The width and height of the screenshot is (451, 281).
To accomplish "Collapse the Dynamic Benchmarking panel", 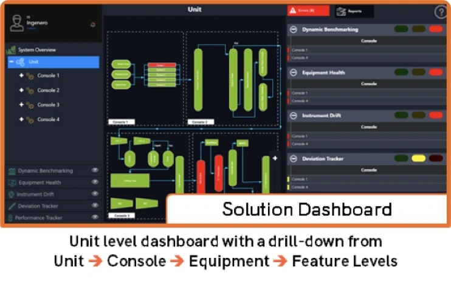I will 293,29.
